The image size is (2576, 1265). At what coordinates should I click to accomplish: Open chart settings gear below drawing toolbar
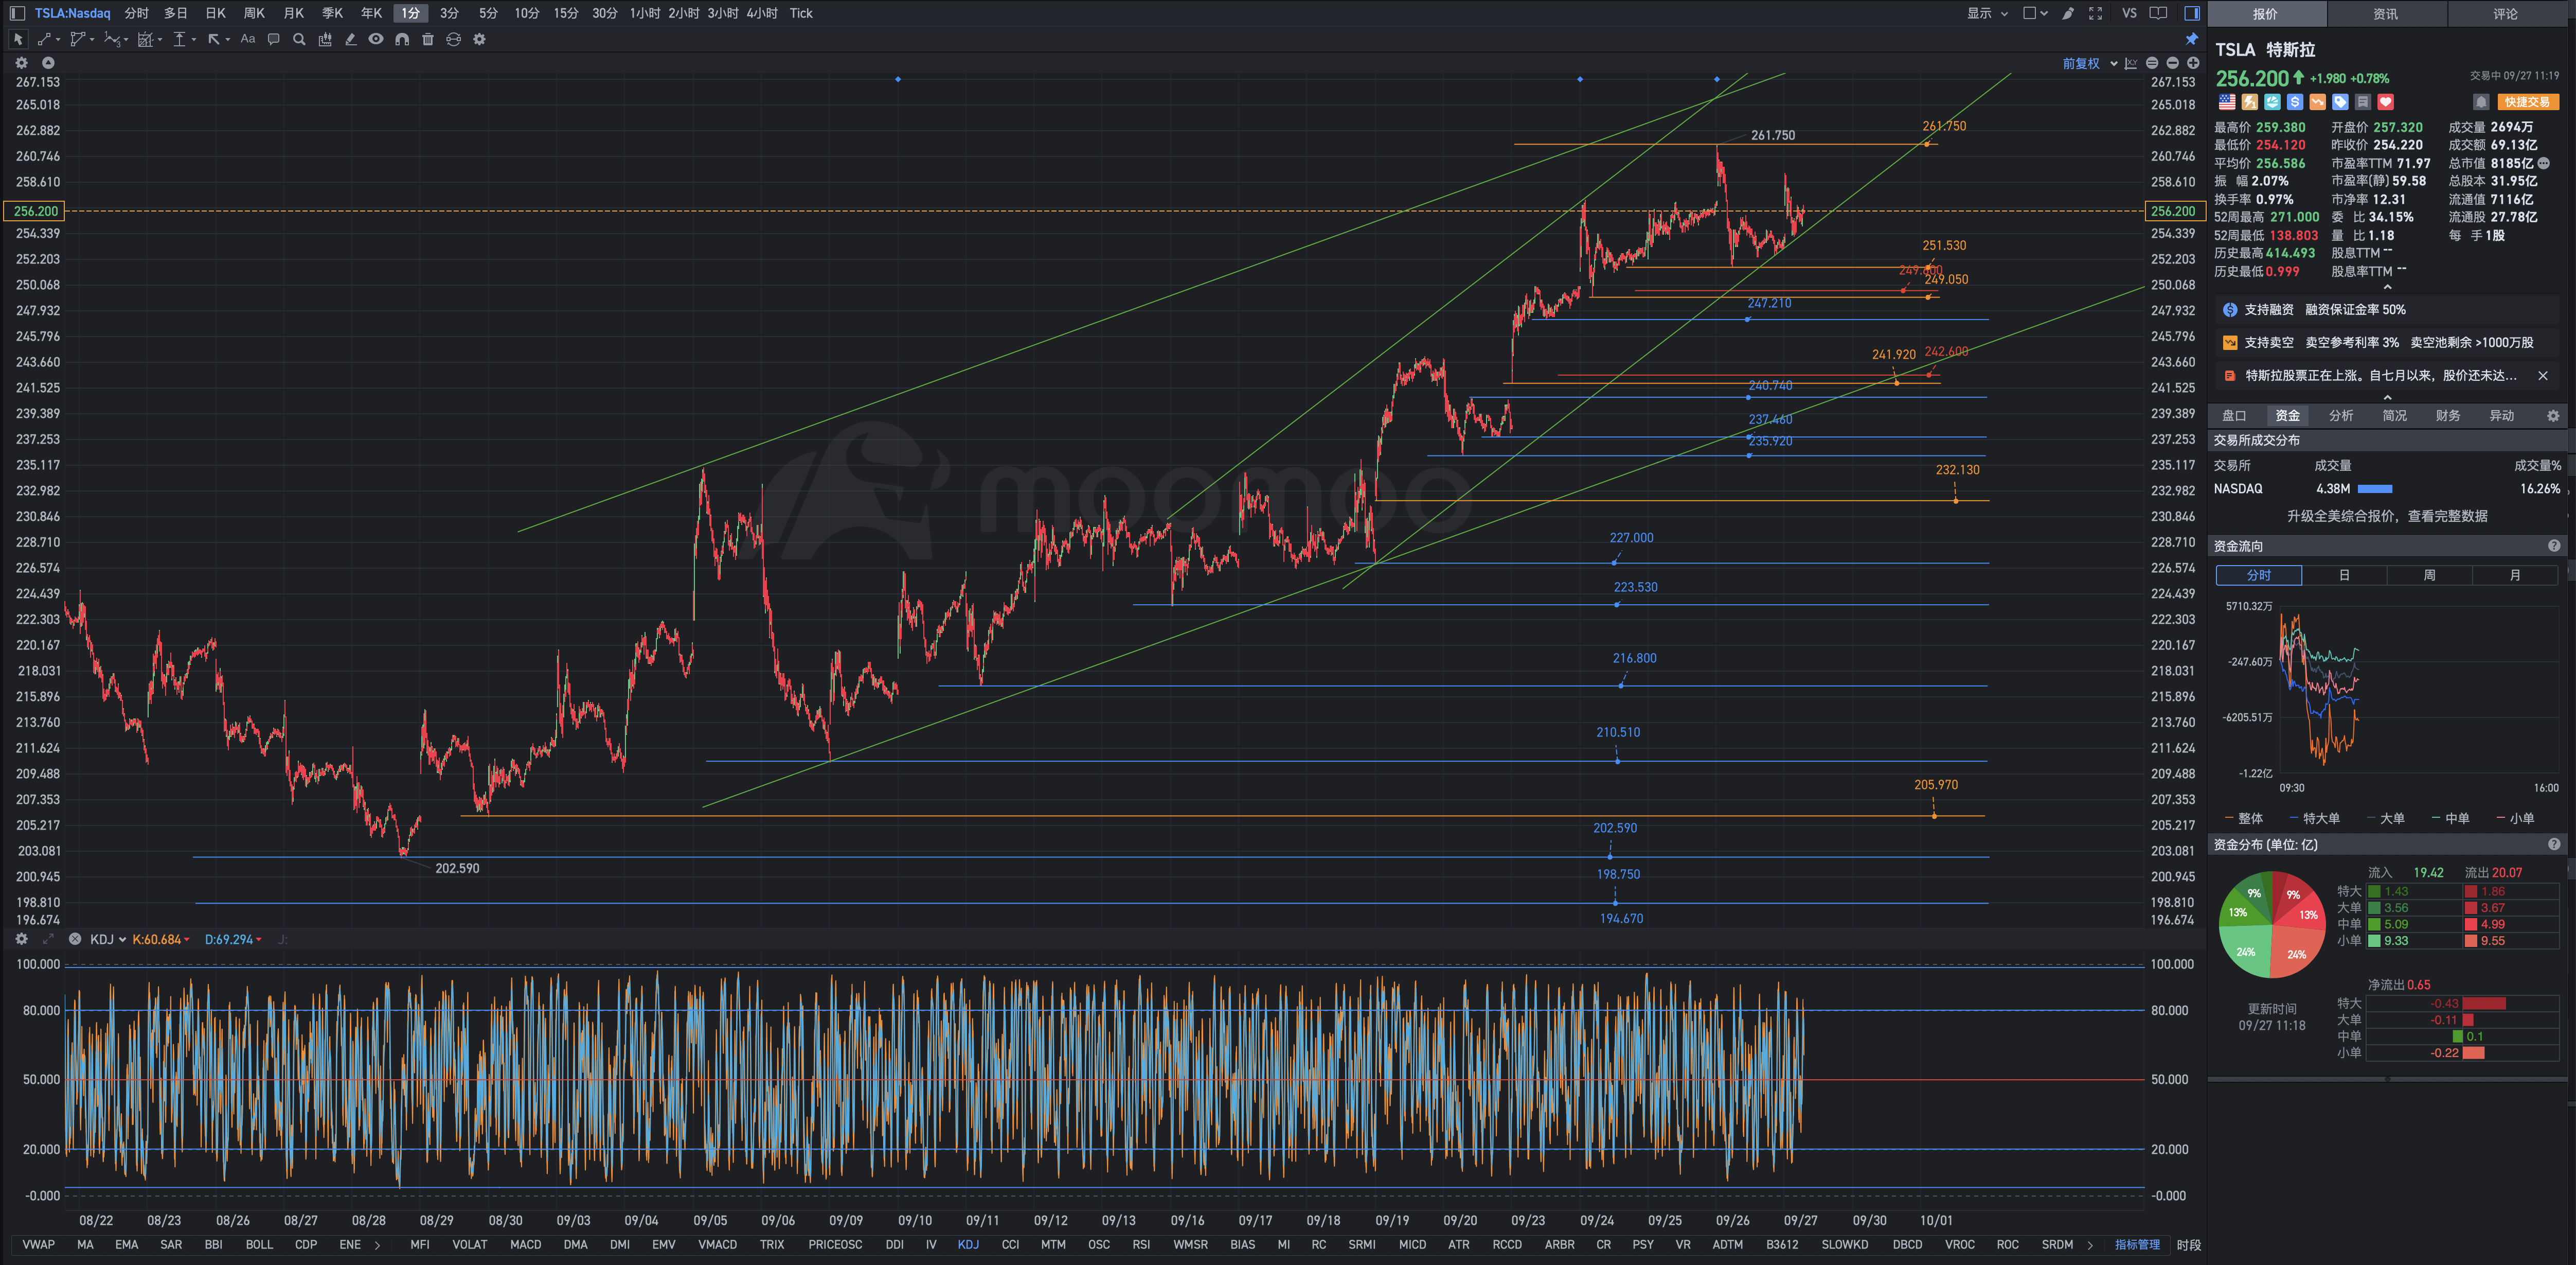21,62
